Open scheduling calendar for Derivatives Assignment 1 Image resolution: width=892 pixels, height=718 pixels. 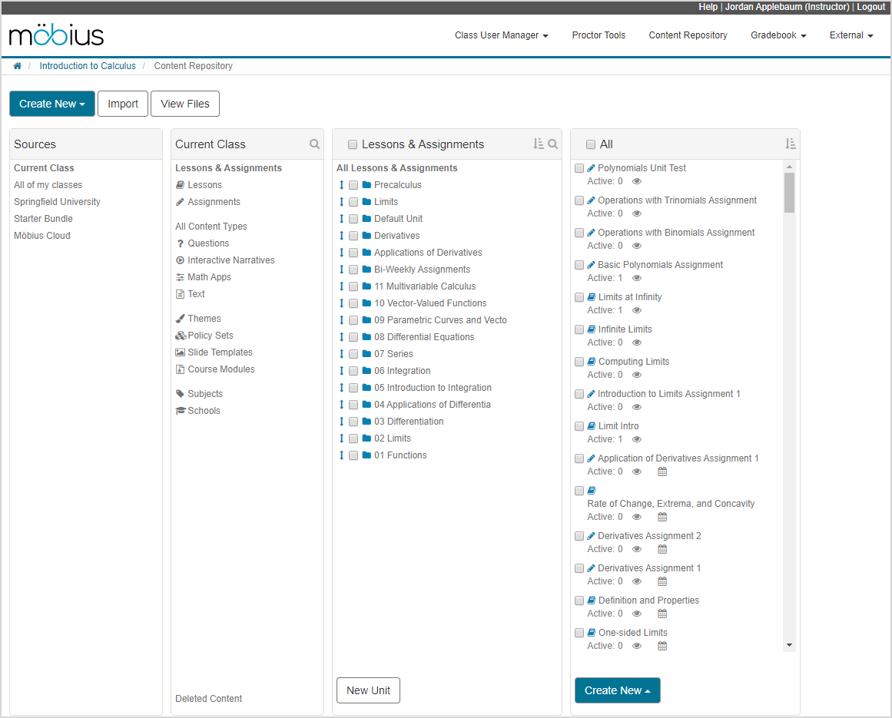[662, 581]
